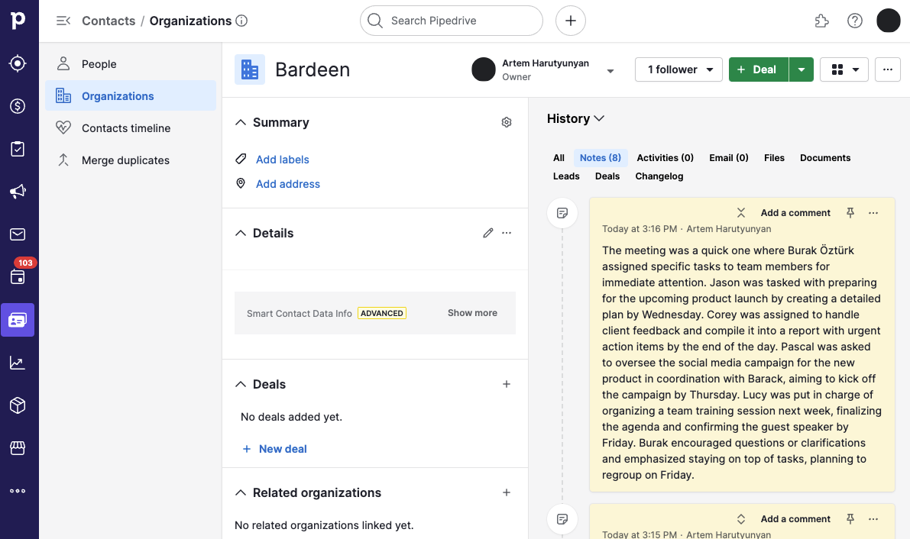Open More options dots in sidebar
The width and height of the screenshot is (910, 539).
(x=18, y=491)
